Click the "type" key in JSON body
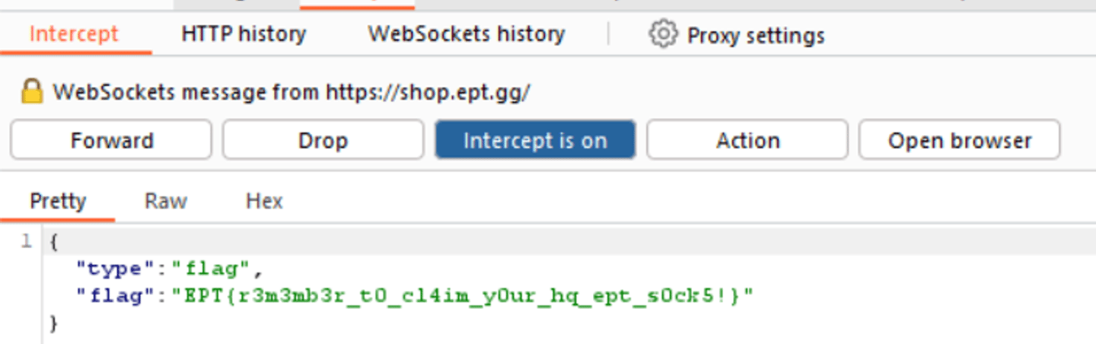This screenshot has height=344, width=1096. click(108, 269)
